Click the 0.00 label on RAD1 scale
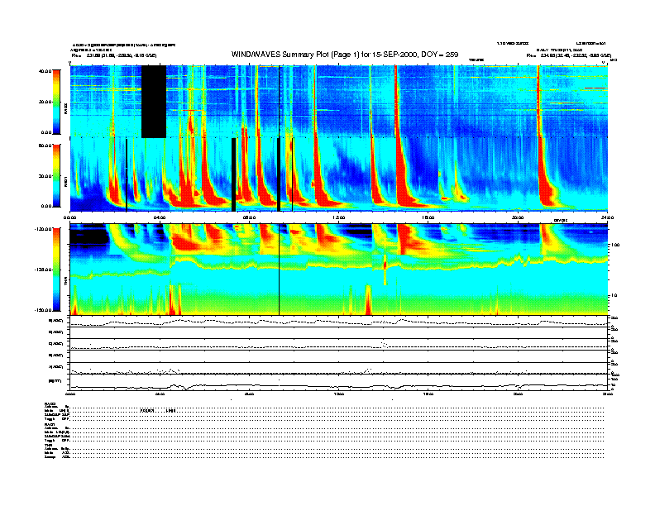Image resolution: width=655 pixels, height=506 pixels. pos(46,206)
